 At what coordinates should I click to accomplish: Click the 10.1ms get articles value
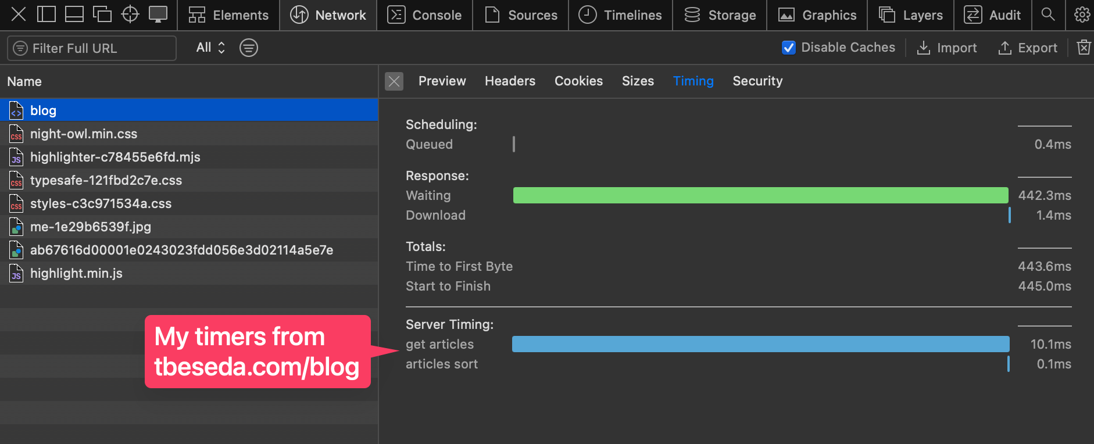click(1050, 344)
